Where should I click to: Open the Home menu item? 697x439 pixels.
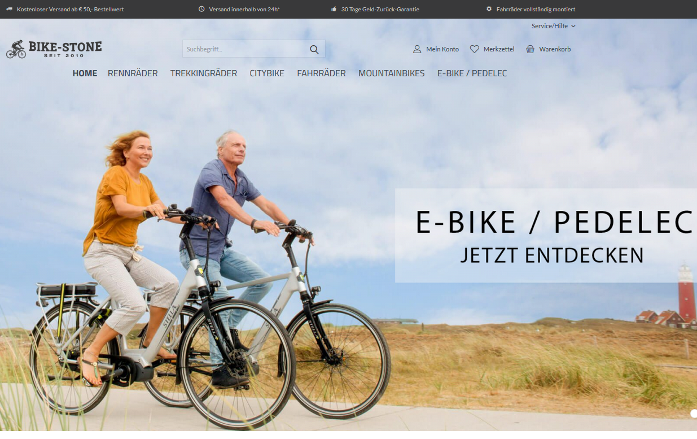(85, 73)
